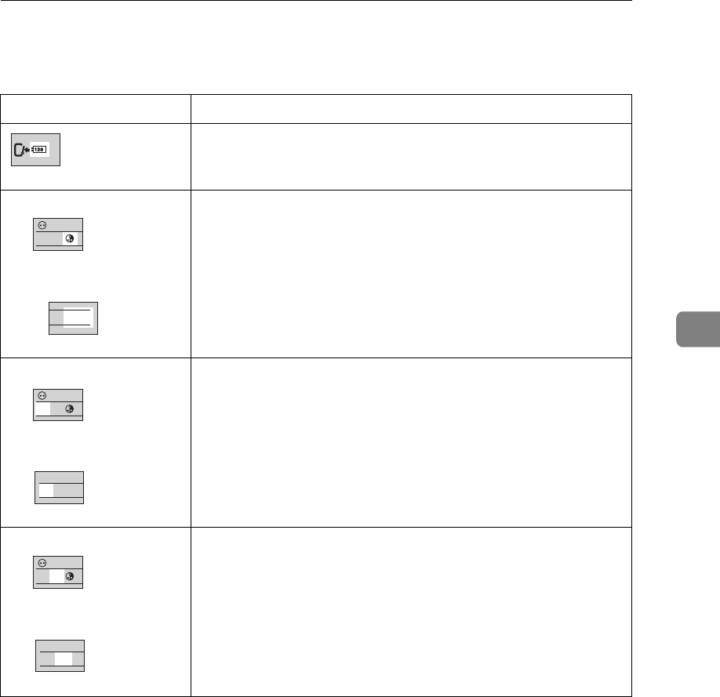
Task: Click the white square in the plain center-block icon
Action: point(64,658)
